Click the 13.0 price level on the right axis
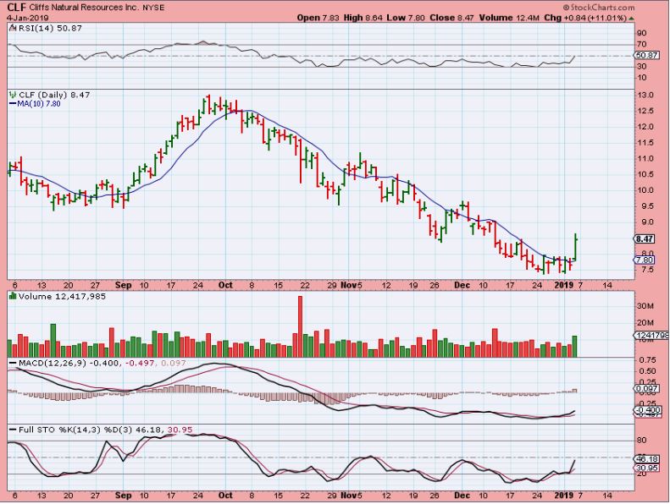Viewport: 670px width, 504px height. click(645, 96)
